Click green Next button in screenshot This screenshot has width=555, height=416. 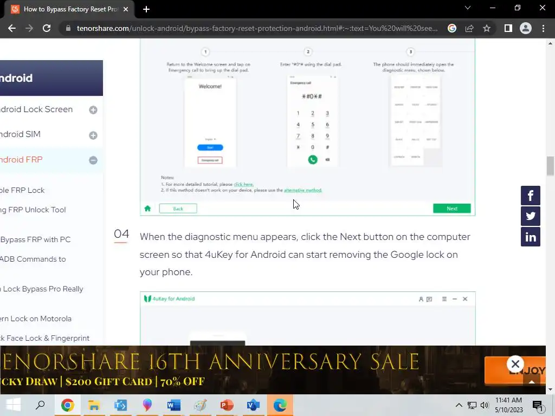451,209
